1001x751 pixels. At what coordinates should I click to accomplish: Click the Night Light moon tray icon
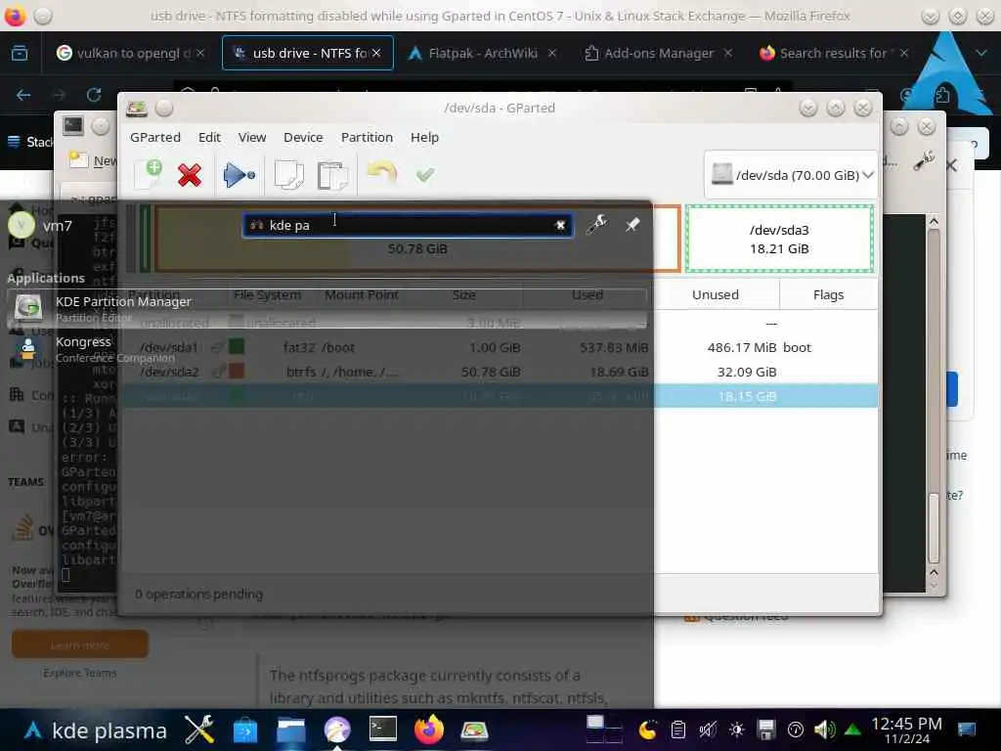647,729
